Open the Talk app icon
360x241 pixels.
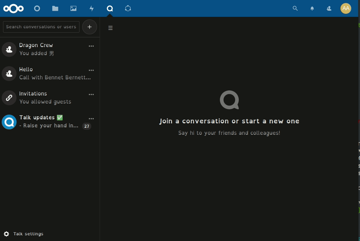(x=110, y=8)
